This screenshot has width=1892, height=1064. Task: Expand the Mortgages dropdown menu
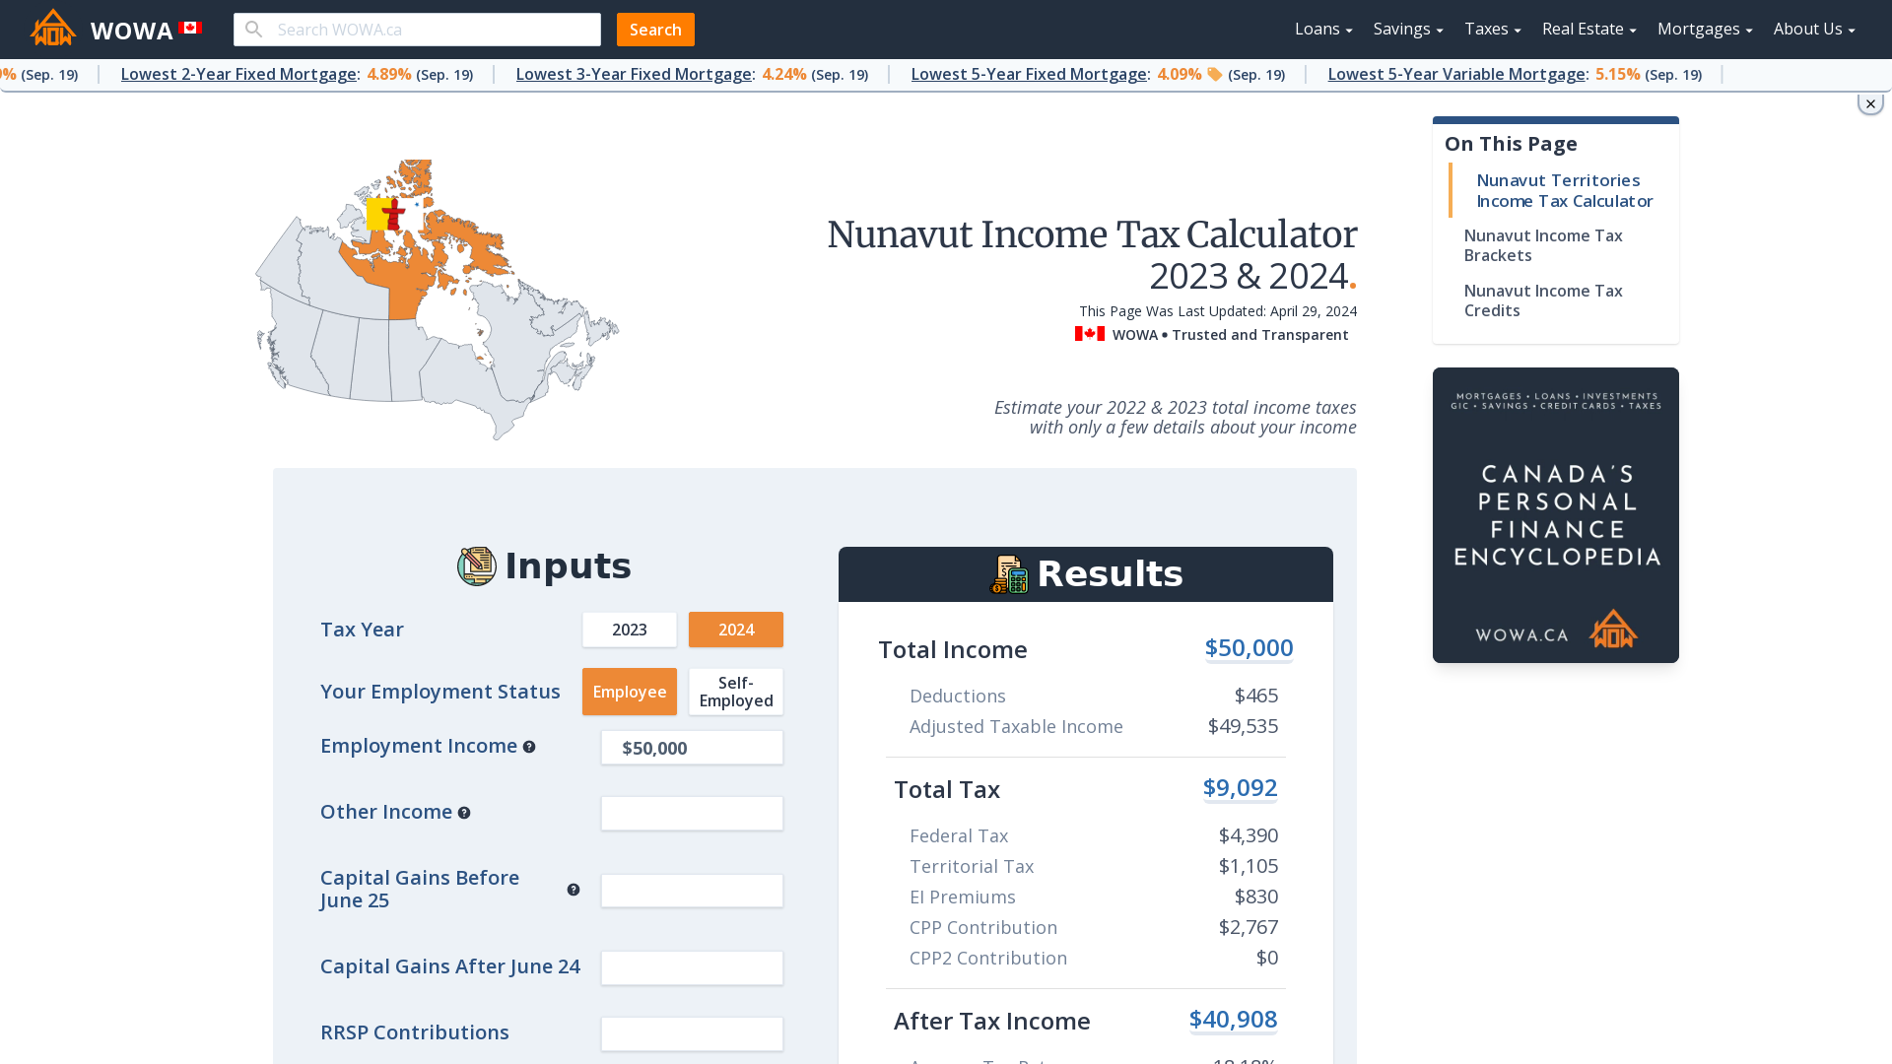(x=1704, y=29)
